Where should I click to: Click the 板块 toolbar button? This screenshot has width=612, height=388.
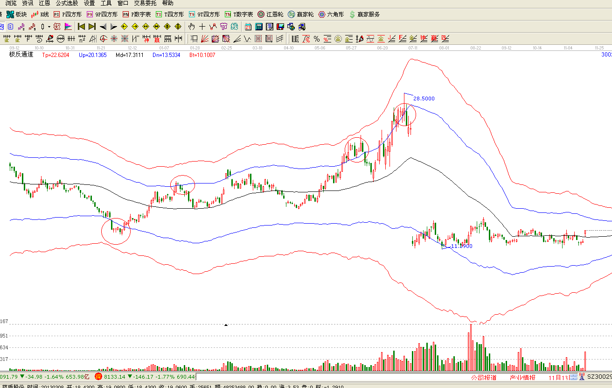coord(16,14)
